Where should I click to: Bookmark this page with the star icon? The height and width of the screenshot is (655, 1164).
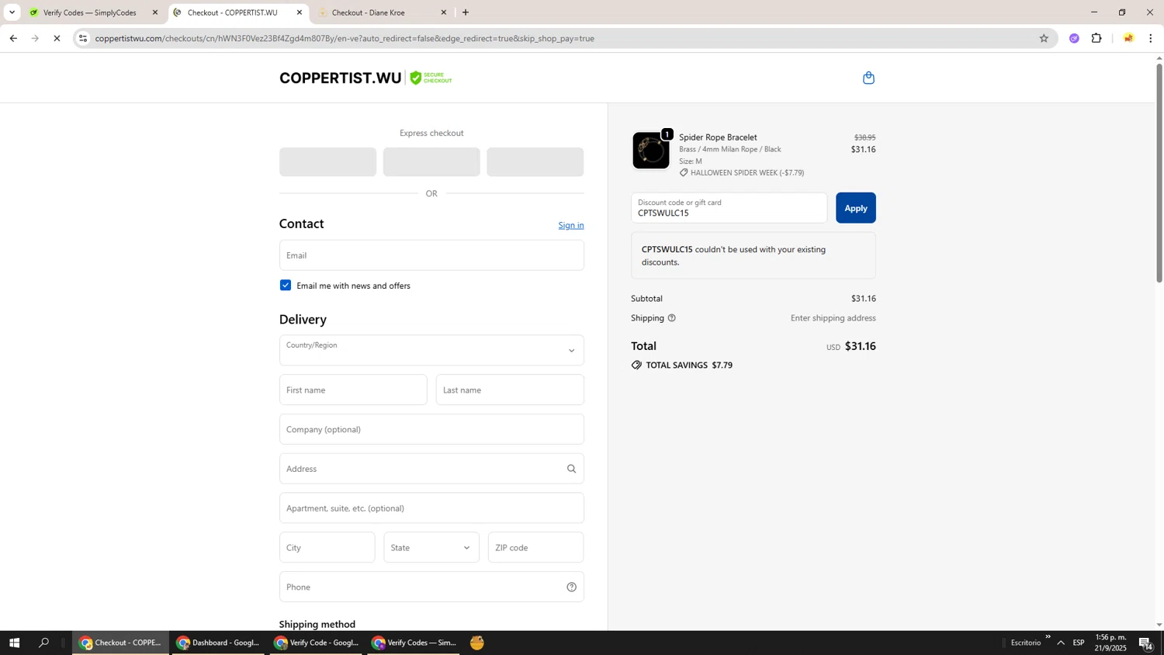coord(1044,38)
